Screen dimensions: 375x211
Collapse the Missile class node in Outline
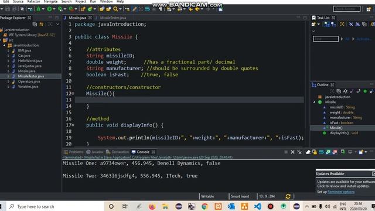point(314,102)
